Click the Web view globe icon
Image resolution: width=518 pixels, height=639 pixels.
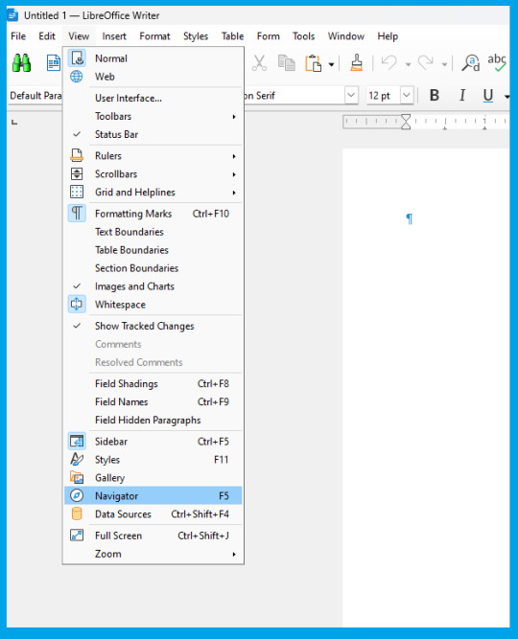pos(77,77)
